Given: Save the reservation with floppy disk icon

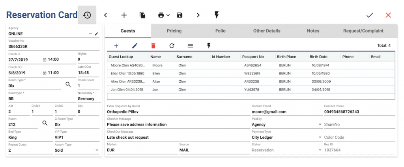Looking at the screenshot, I should click(x=180, y=15).
